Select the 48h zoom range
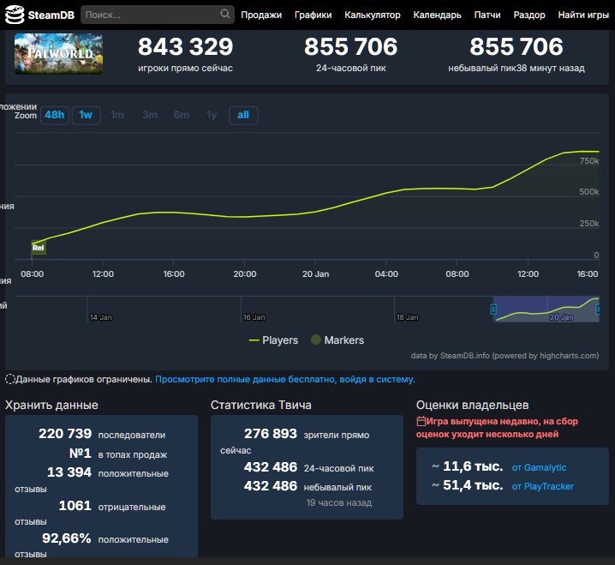 tap(55, 115)
